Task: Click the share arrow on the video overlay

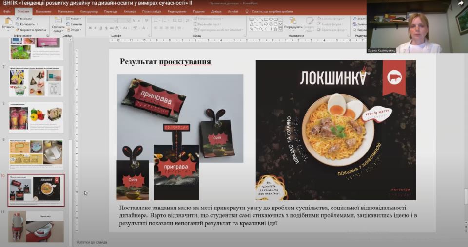Action: pos(460,3)
